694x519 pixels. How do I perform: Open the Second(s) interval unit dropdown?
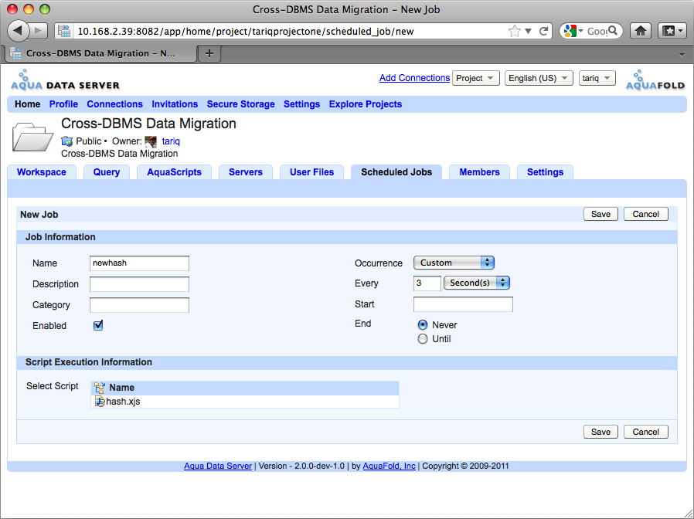pos(477,283)
